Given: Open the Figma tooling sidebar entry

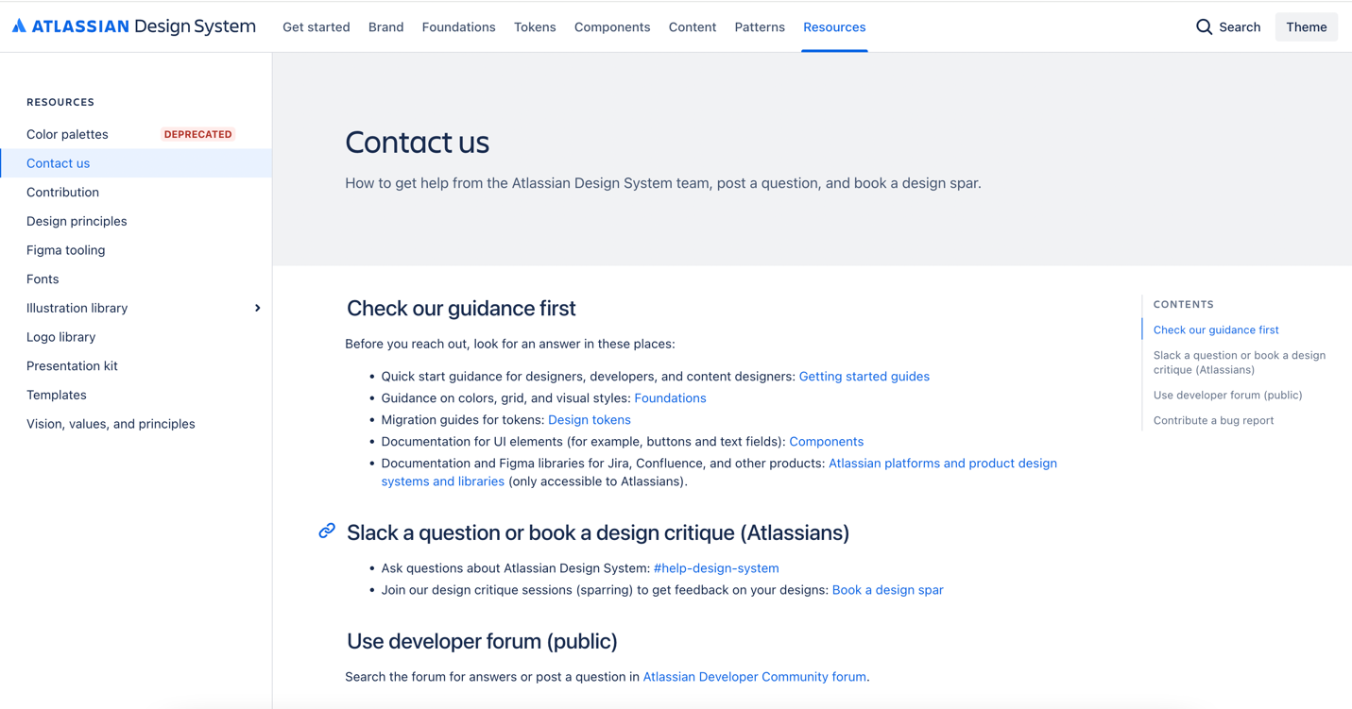Looking at the screenshot, I should click(x=65, y=249).
